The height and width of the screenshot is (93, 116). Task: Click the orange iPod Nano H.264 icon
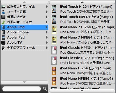click(x=54, y=71)
